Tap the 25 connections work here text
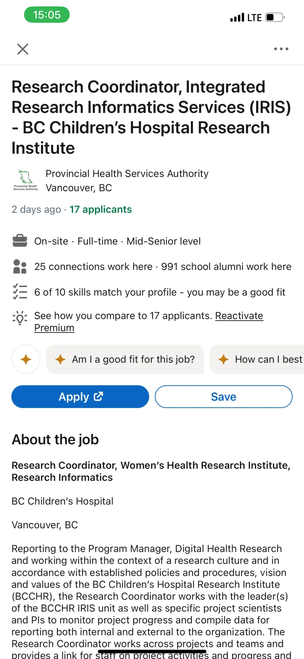The height and width of the screenshot is (659, 304). [x=93, y=267]
